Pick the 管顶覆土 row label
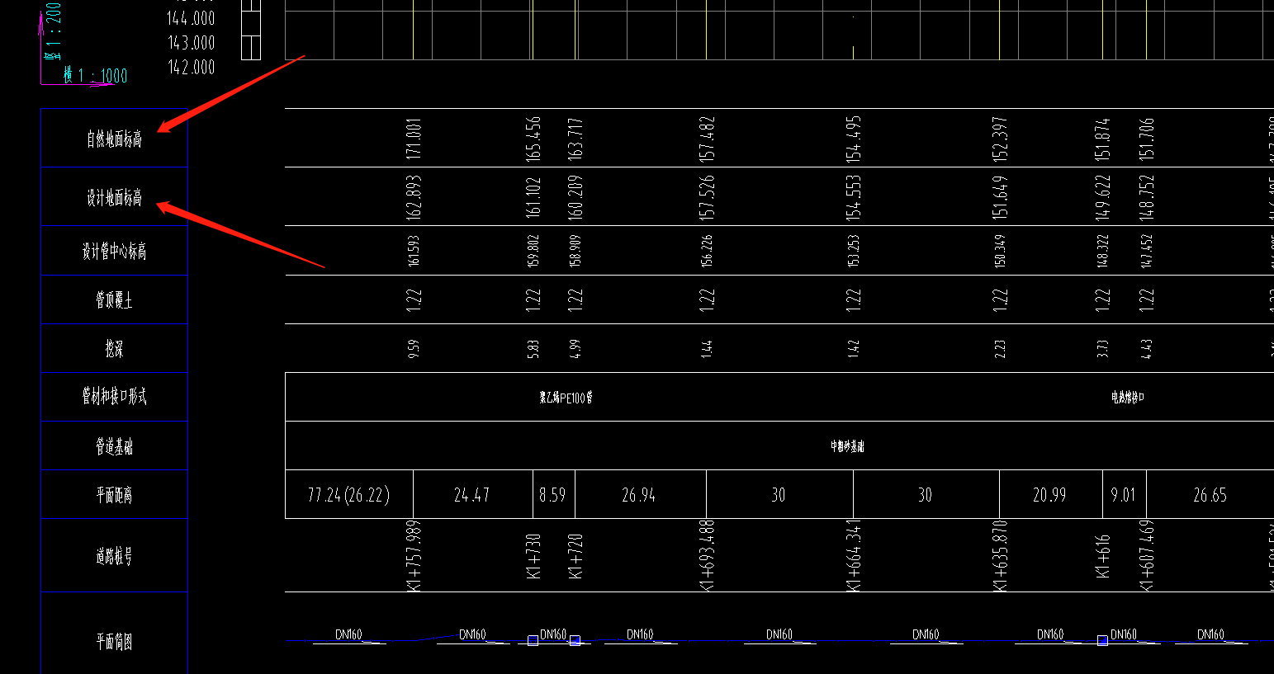Screen dimensions: 1274x674 click(114, 300)
